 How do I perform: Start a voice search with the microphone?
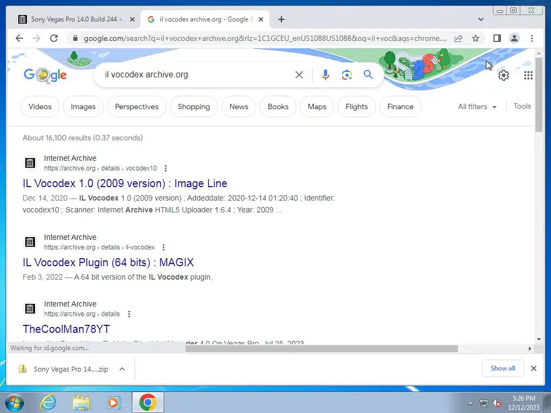(x=326, y=74)
